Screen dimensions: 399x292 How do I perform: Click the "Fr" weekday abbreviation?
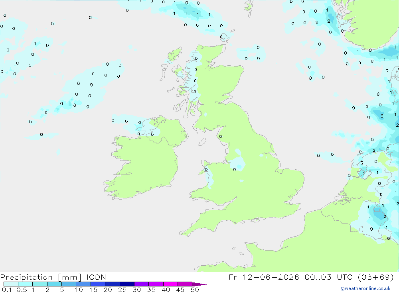(x=233, y=277)
